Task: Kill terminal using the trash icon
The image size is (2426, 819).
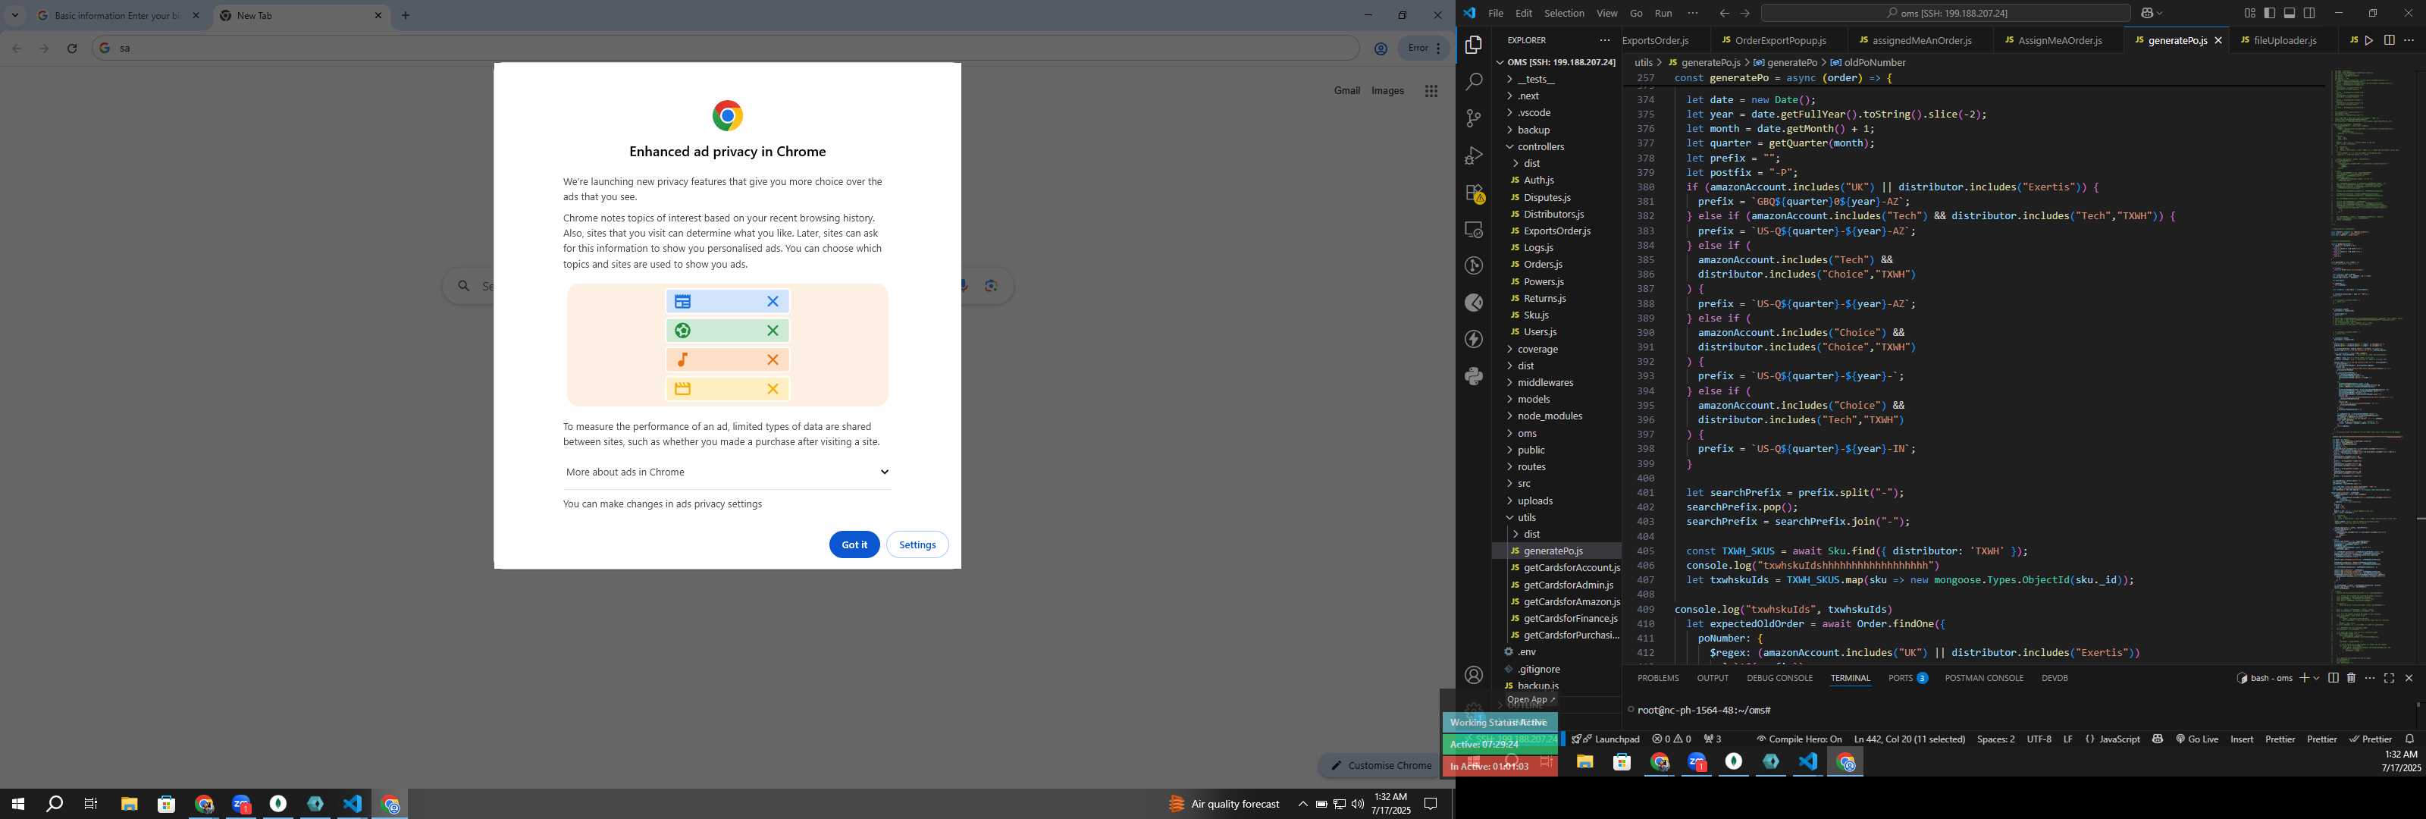Action: click(2351, 678)
